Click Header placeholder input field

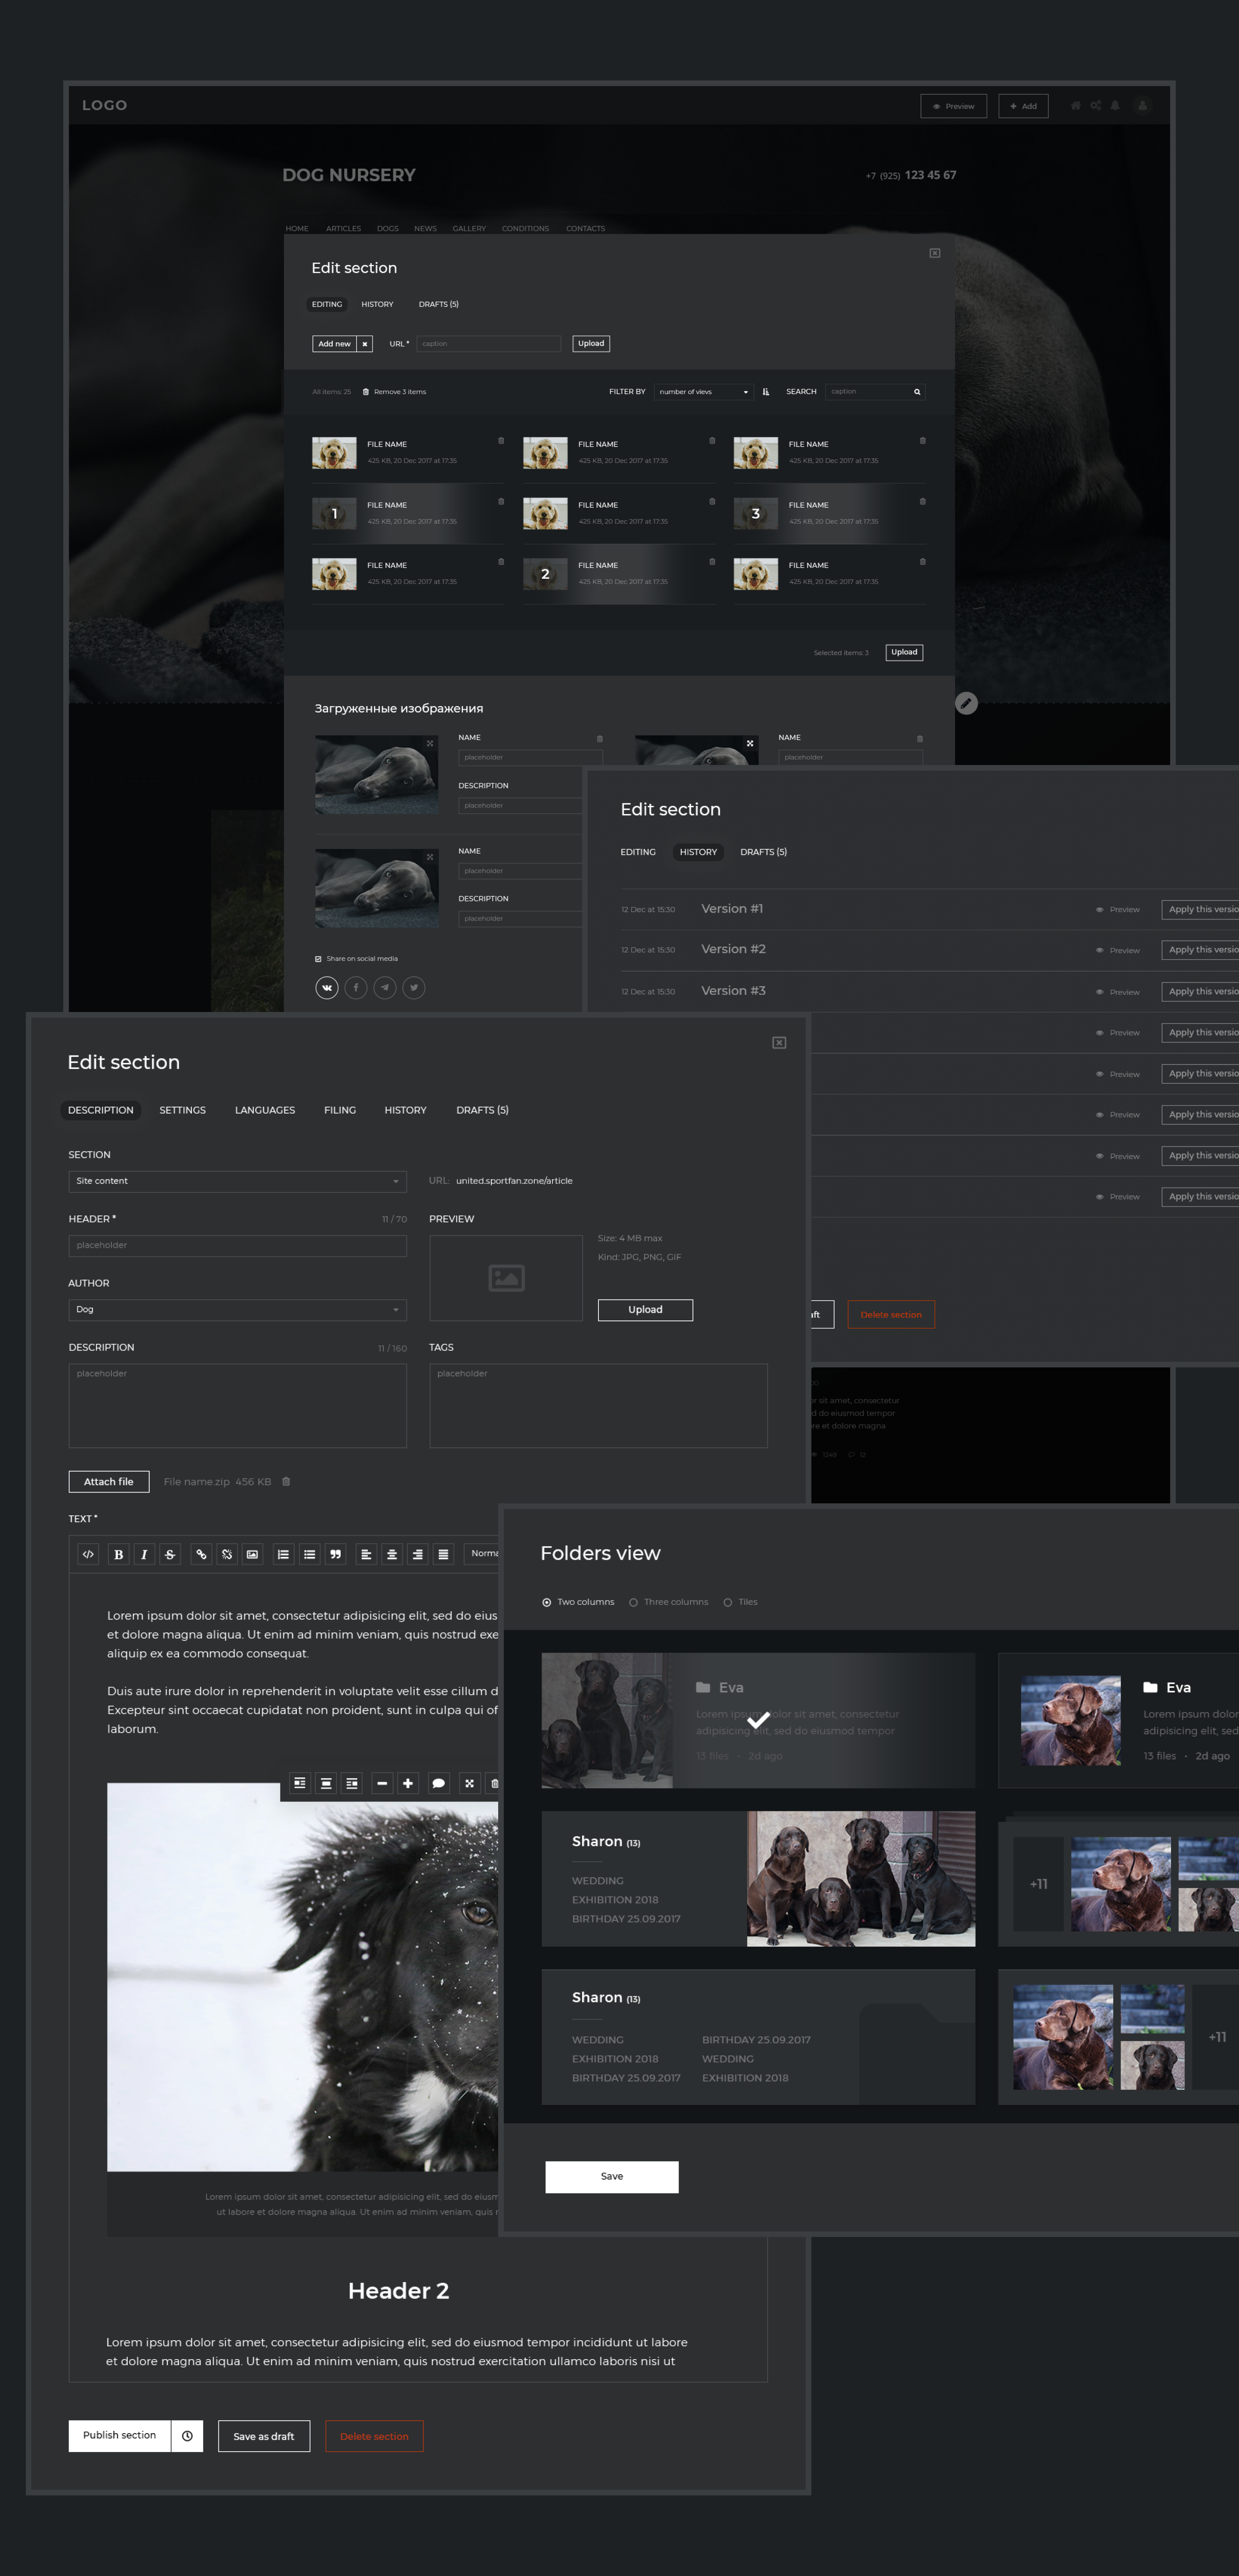(x=238, y=1246)
